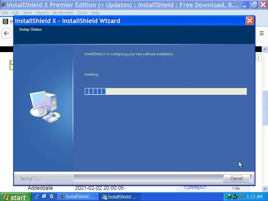This screenshot has width=268, height=201.
Task: Open the File menu in browser
Action: click(x=5, y=13)
